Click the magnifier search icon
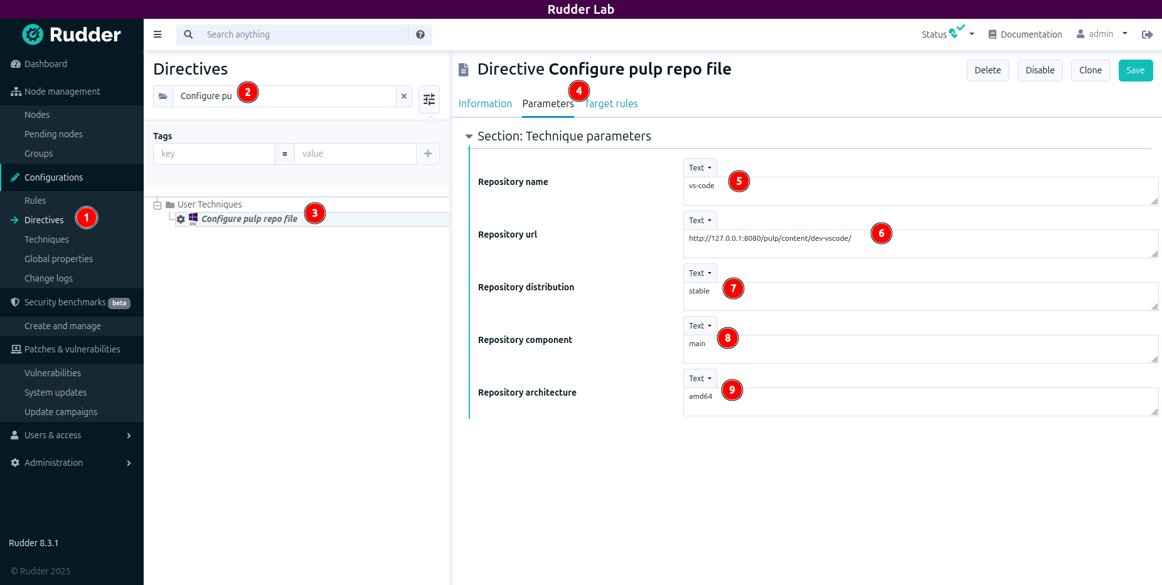 click(x=188, y=34)
